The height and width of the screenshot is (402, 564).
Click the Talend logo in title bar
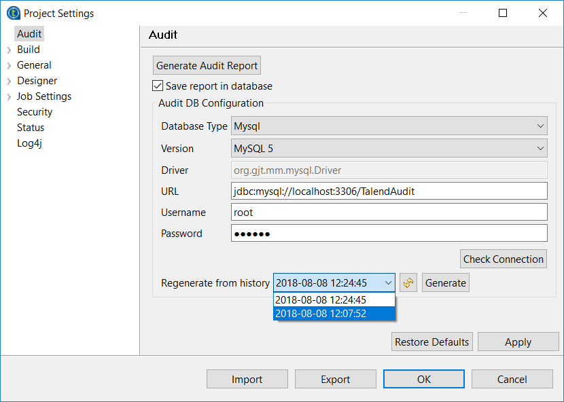(13, 13)
